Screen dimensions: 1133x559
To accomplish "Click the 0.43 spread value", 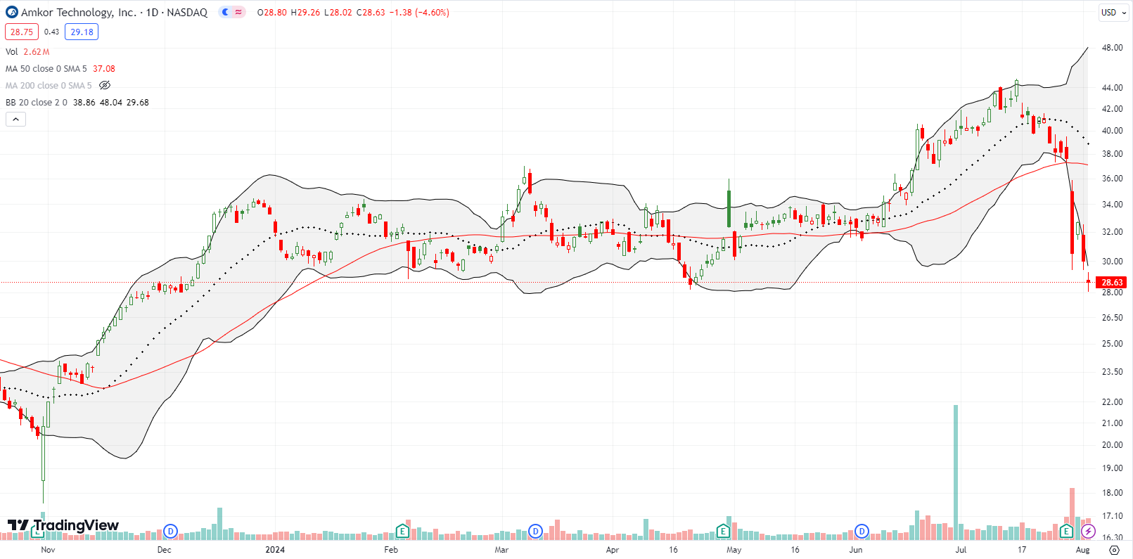I will 51,32.
